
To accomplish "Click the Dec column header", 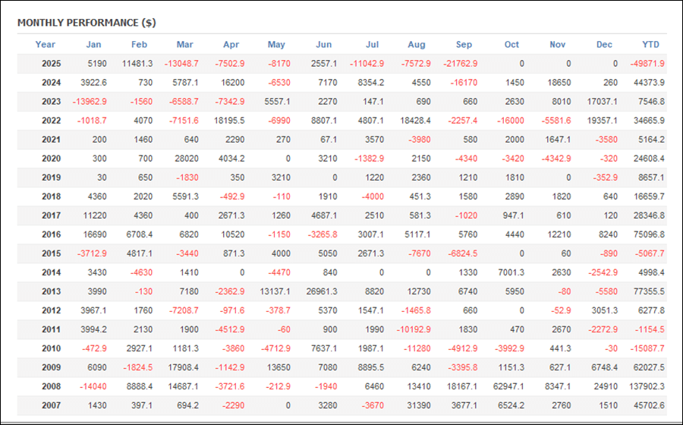I will [604, 44].
